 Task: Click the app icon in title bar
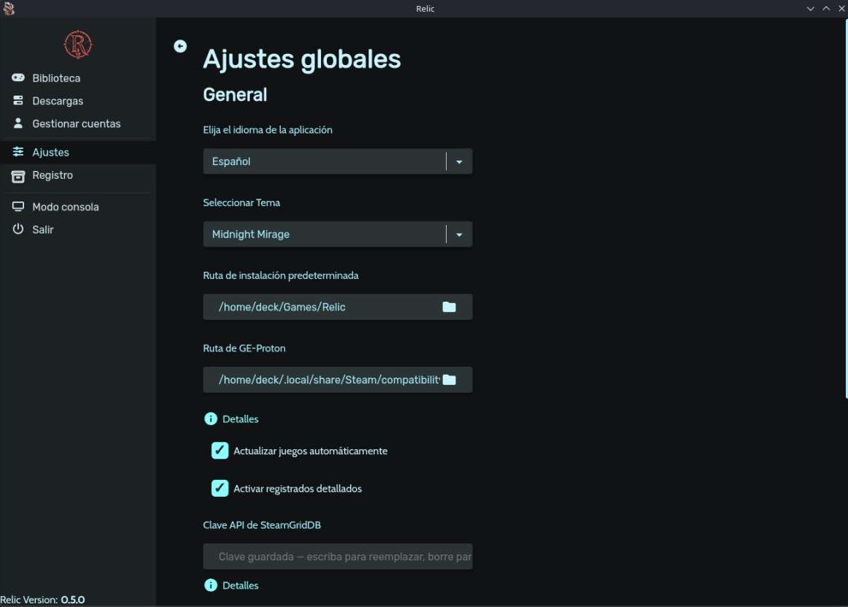tap(9, 8)
